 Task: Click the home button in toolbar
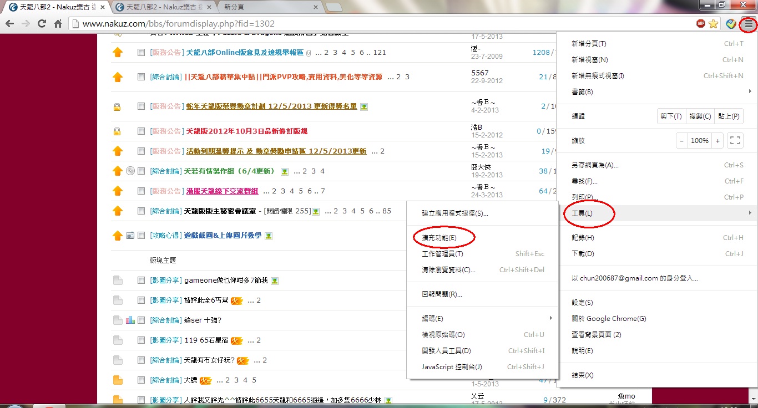click(58, 24)
